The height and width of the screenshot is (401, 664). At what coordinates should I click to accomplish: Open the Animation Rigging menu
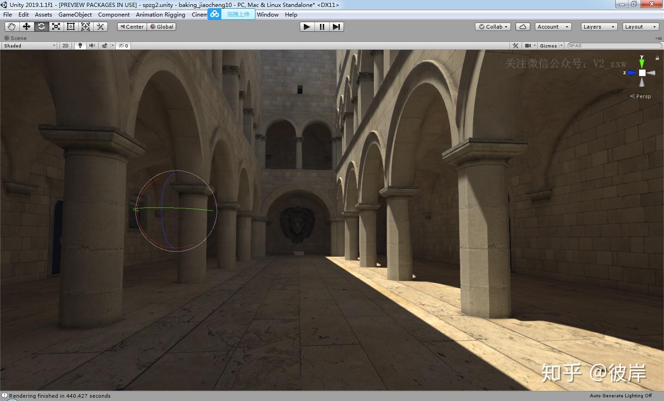(x=160, y=14)
